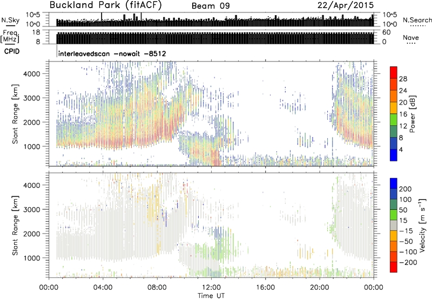The image size is (432, 299).
Task: Click the '12:00' time axis label
Action: pyautogui.click(x=211, y=288)
